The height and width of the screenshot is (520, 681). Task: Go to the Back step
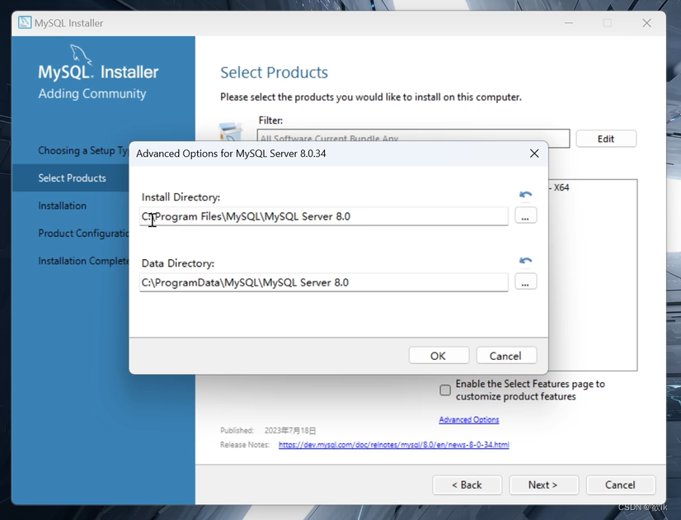[x=467, y=485]
